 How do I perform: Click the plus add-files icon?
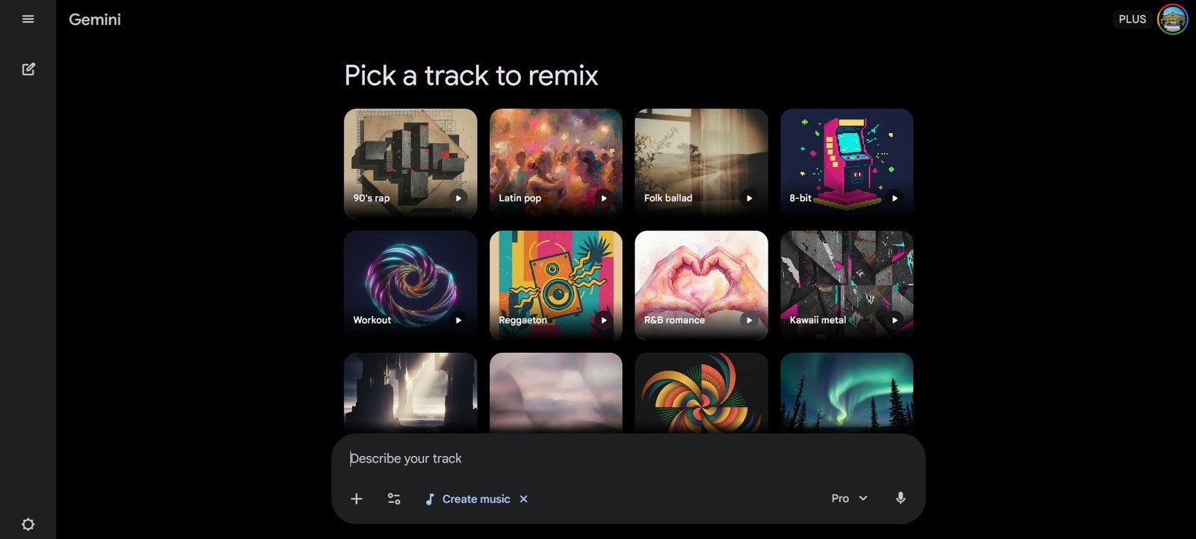click(x=357, y=499)
